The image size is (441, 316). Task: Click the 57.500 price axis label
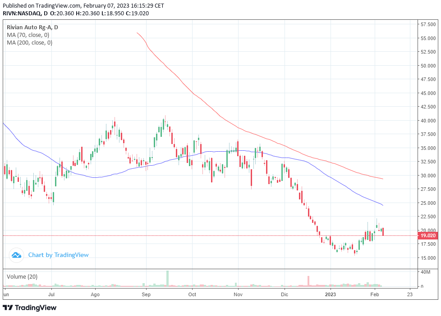[428, 24]
